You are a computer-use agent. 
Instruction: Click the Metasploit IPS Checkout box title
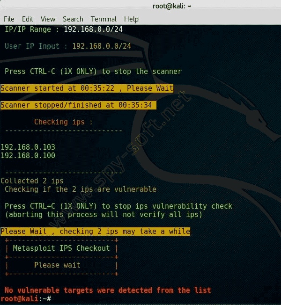coord(61,248)
